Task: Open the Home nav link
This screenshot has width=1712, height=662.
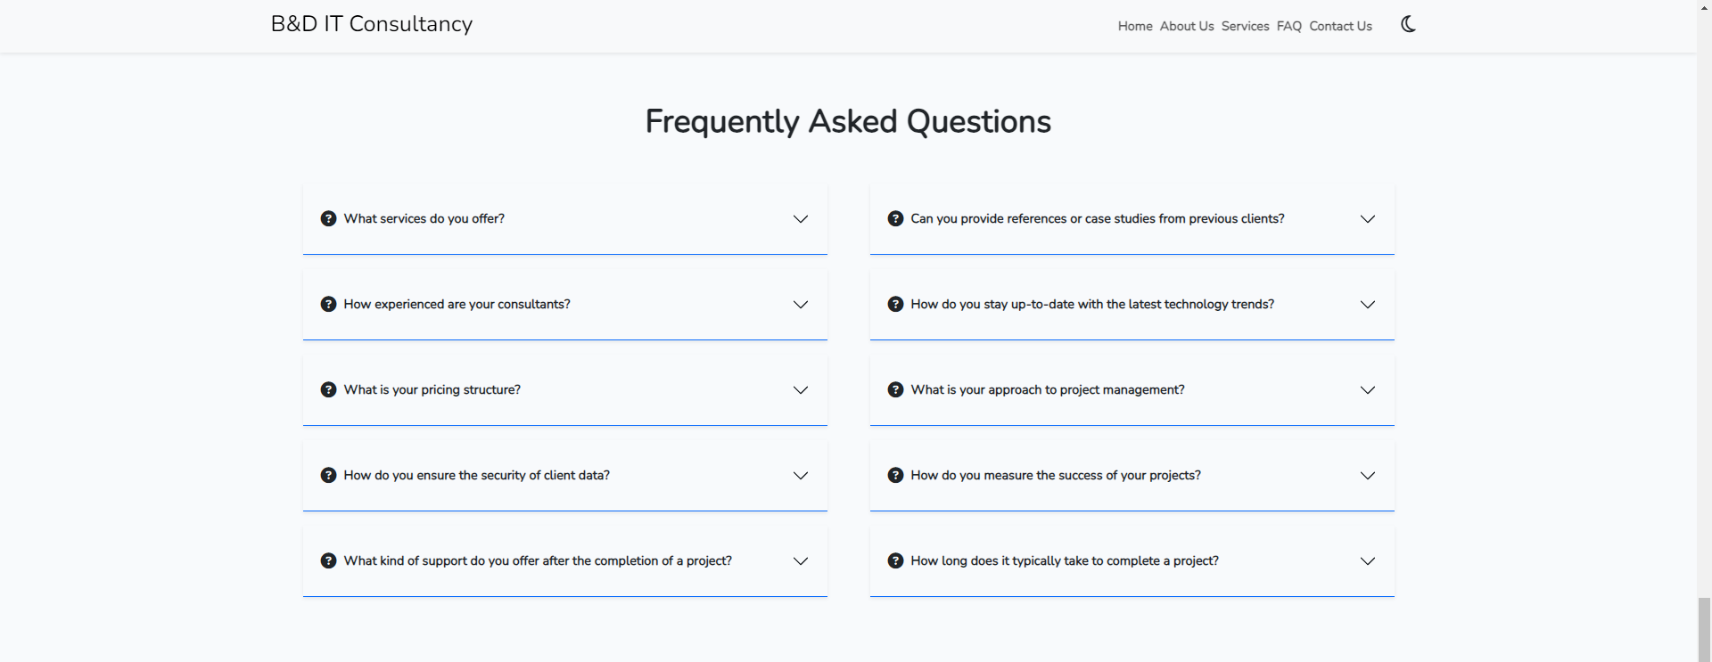Action: coord(1135,26)
